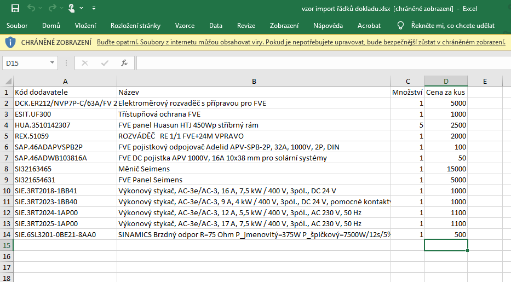The height and width of the screenshot is (282, 511).
Task: Open the Nápověda tab
Action: [328, 26]
